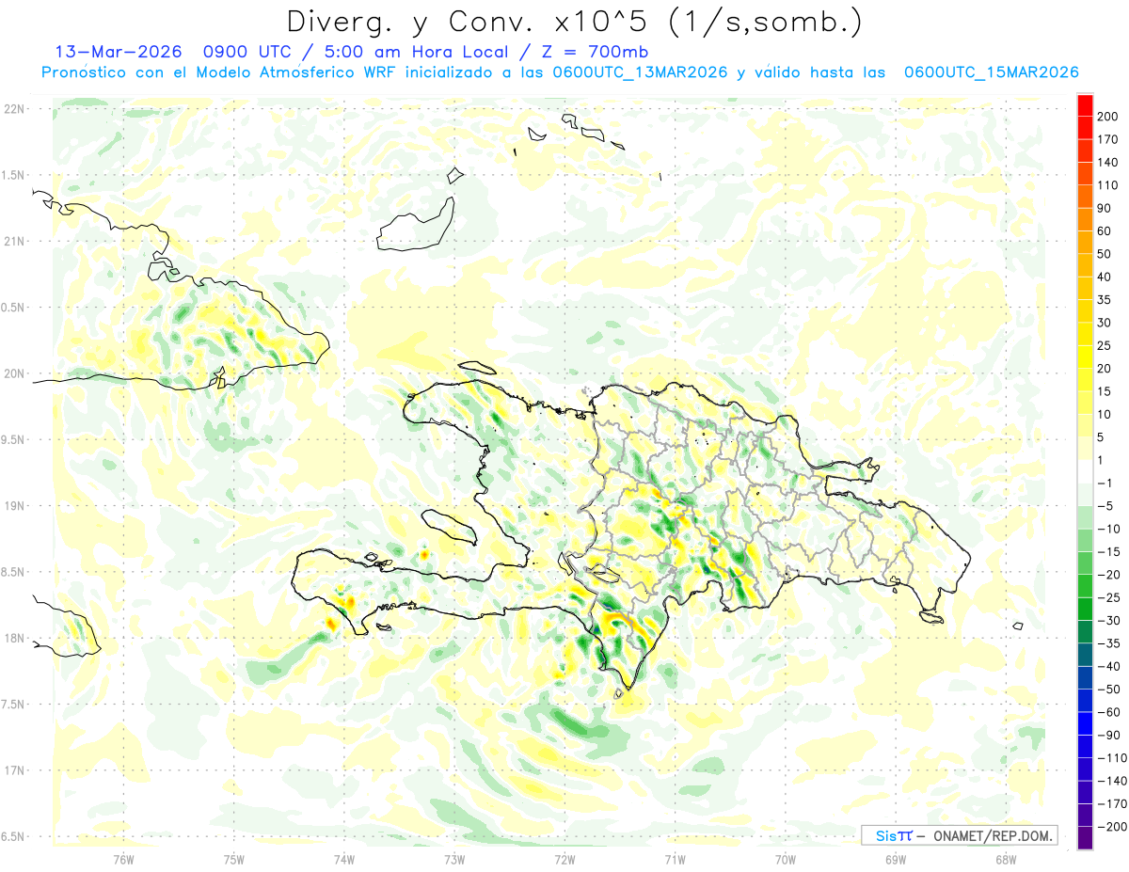Click the '35' color scale label
Image resolution: width=1129 pixels, height=872 pixels.
[x=1105, y=300]
